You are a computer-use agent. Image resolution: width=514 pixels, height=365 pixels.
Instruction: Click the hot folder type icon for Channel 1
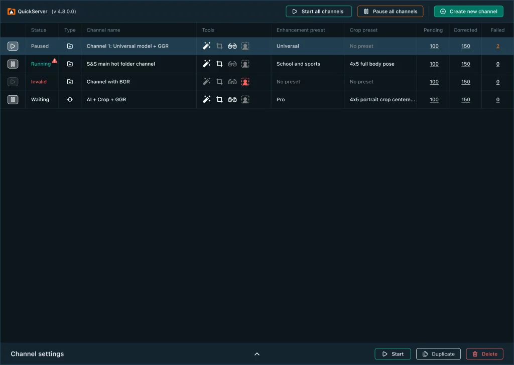(x=70, y=46)
